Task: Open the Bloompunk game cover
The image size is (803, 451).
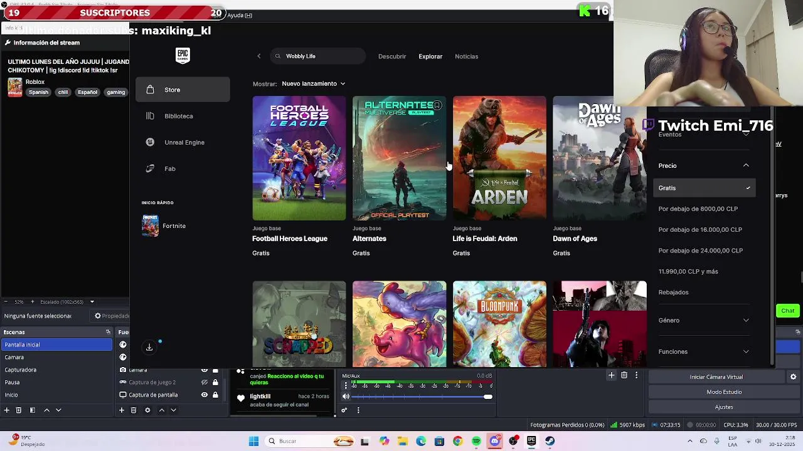Action: [499, 324]
